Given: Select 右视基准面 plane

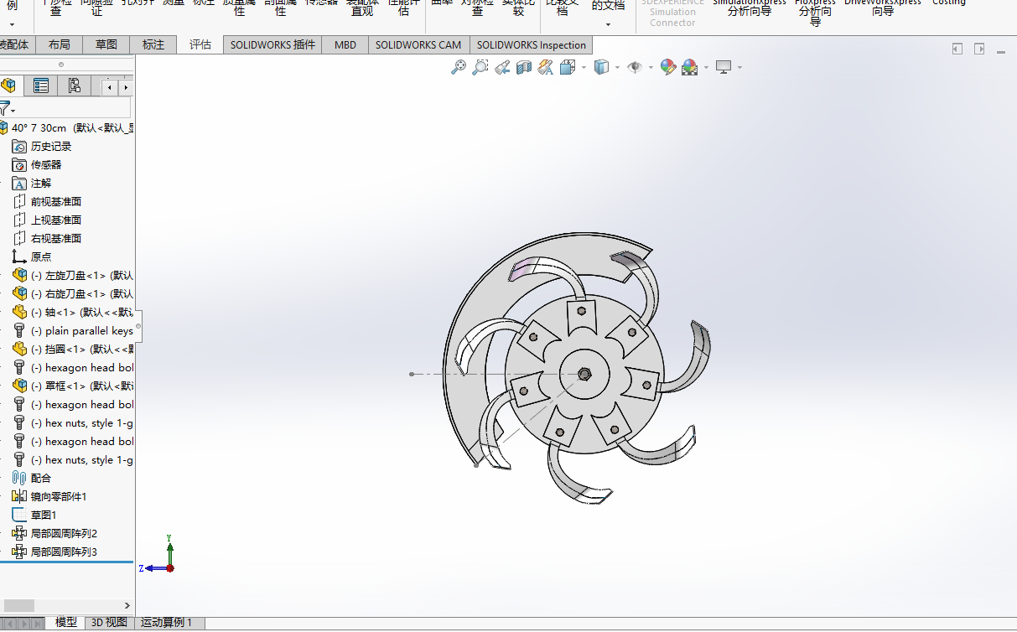Looking at the screenshot, I should tap(47, 239).
